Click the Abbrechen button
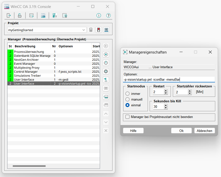The height and width of the screenshot is (177, 221). [x=204, y=131]
